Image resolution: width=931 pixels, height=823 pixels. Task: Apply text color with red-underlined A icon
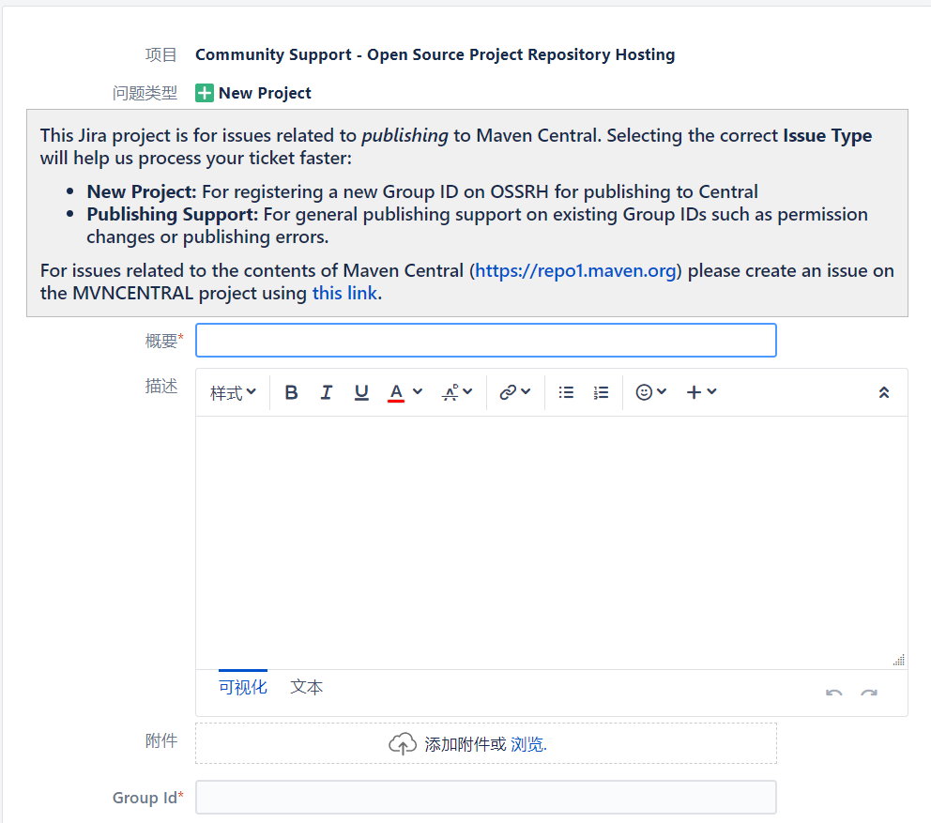[396, 392]
